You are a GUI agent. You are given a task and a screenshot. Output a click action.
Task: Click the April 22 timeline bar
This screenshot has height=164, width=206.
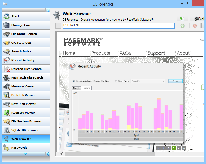tap(159, 114)
